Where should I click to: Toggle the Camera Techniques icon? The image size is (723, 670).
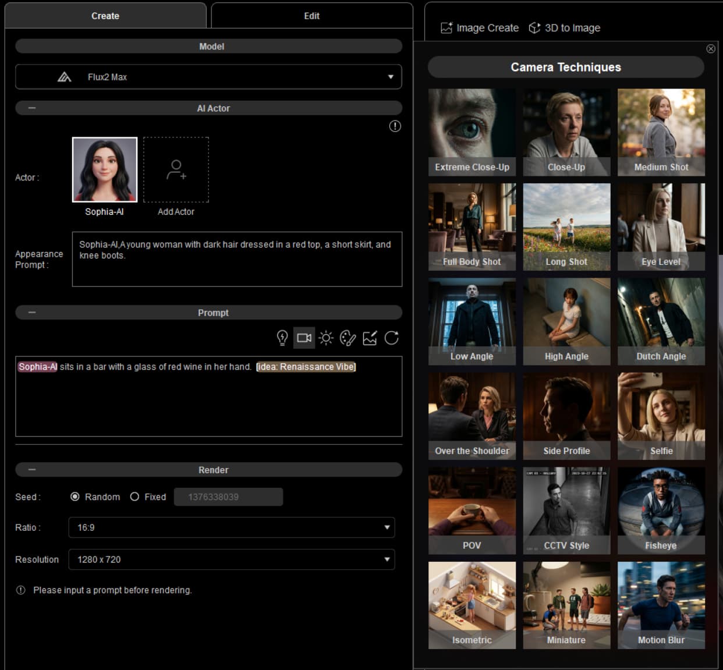(x=304, y=338)
